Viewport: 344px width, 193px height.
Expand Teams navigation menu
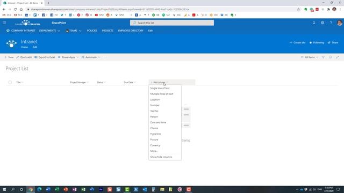click(x=74, y=31)
